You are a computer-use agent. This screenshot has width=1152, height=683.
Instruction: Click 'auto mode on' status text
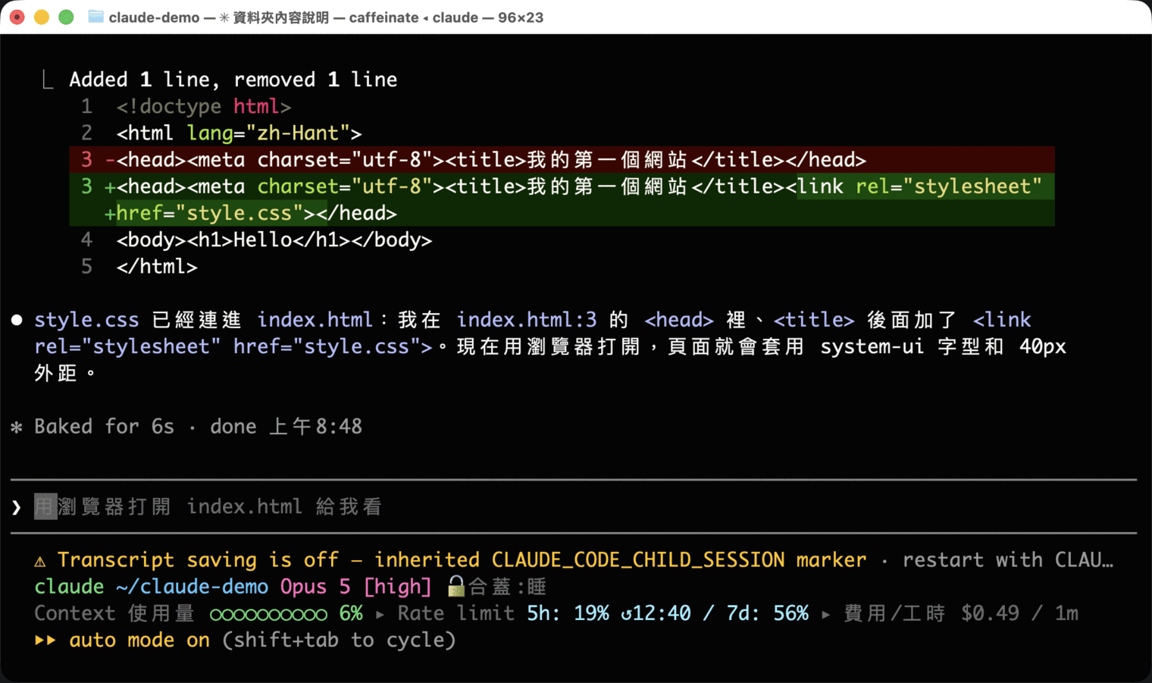coord(139,640)
